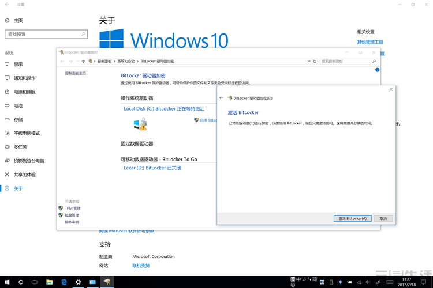Refresh the Control Panel address bar
Screen dimensions: 433x288
315,61
